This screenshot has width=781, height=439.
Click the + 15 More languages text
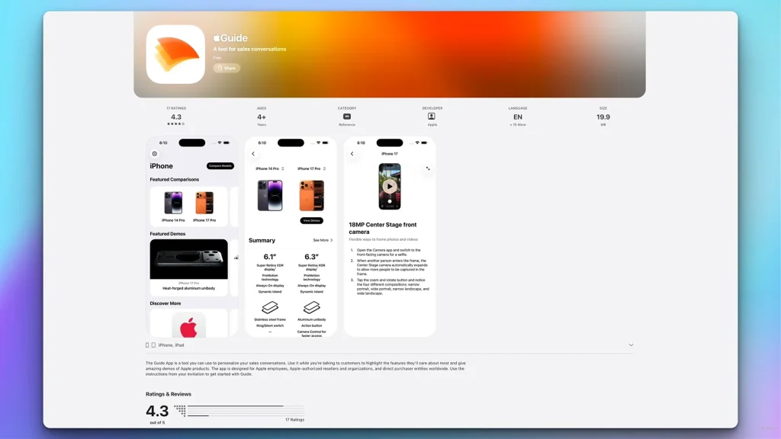pos(518,125)
